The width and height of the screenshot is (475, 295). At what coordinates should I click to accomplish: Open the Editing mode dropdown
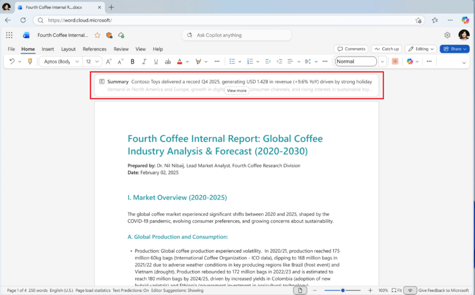click(x=421, y=49)
